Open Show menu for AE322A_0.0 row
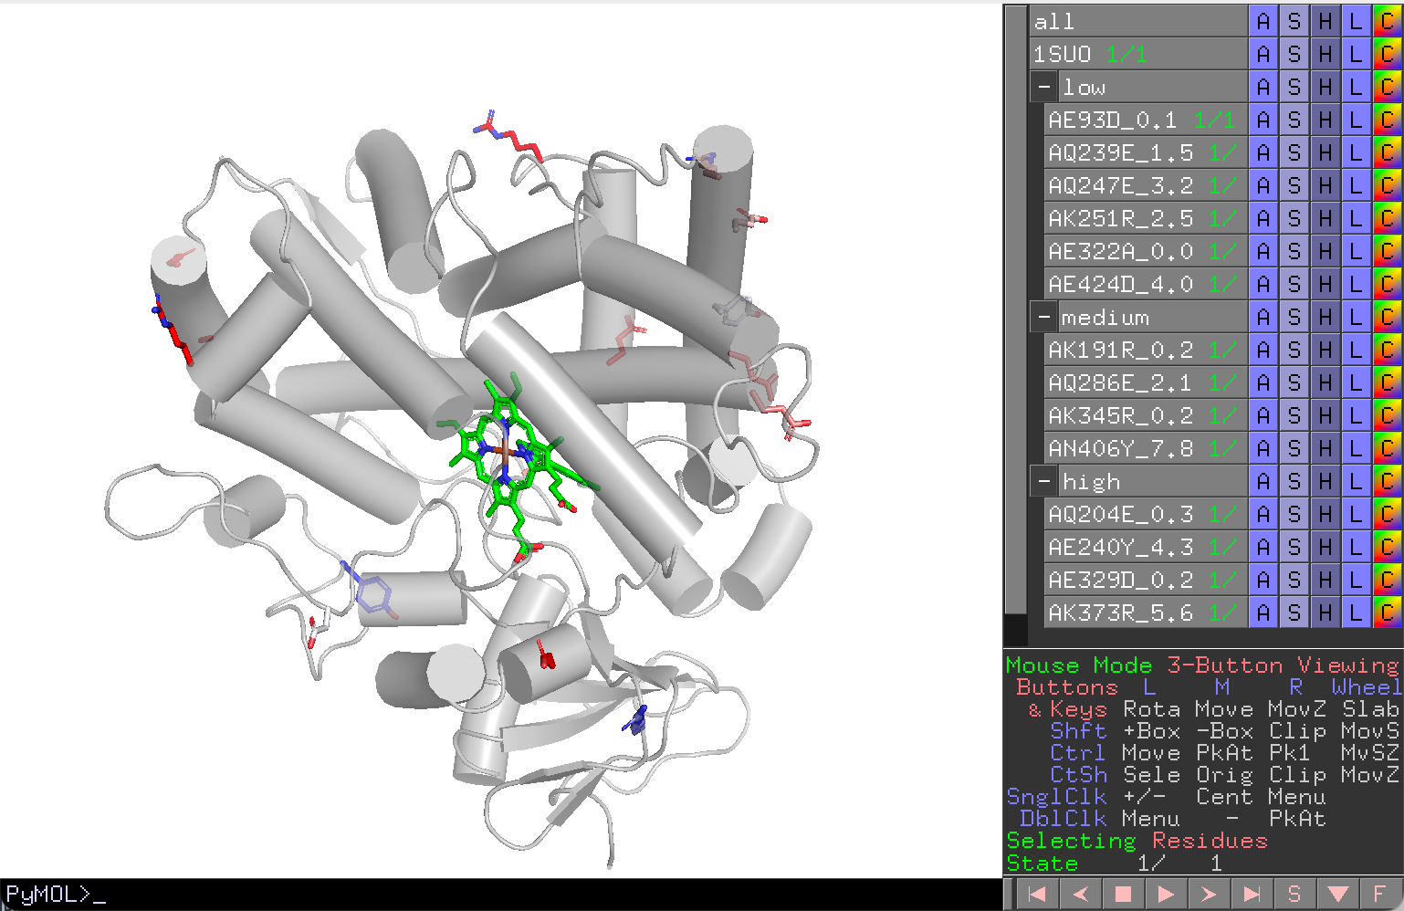The image size is (1404, 911). pos(1294,251)
